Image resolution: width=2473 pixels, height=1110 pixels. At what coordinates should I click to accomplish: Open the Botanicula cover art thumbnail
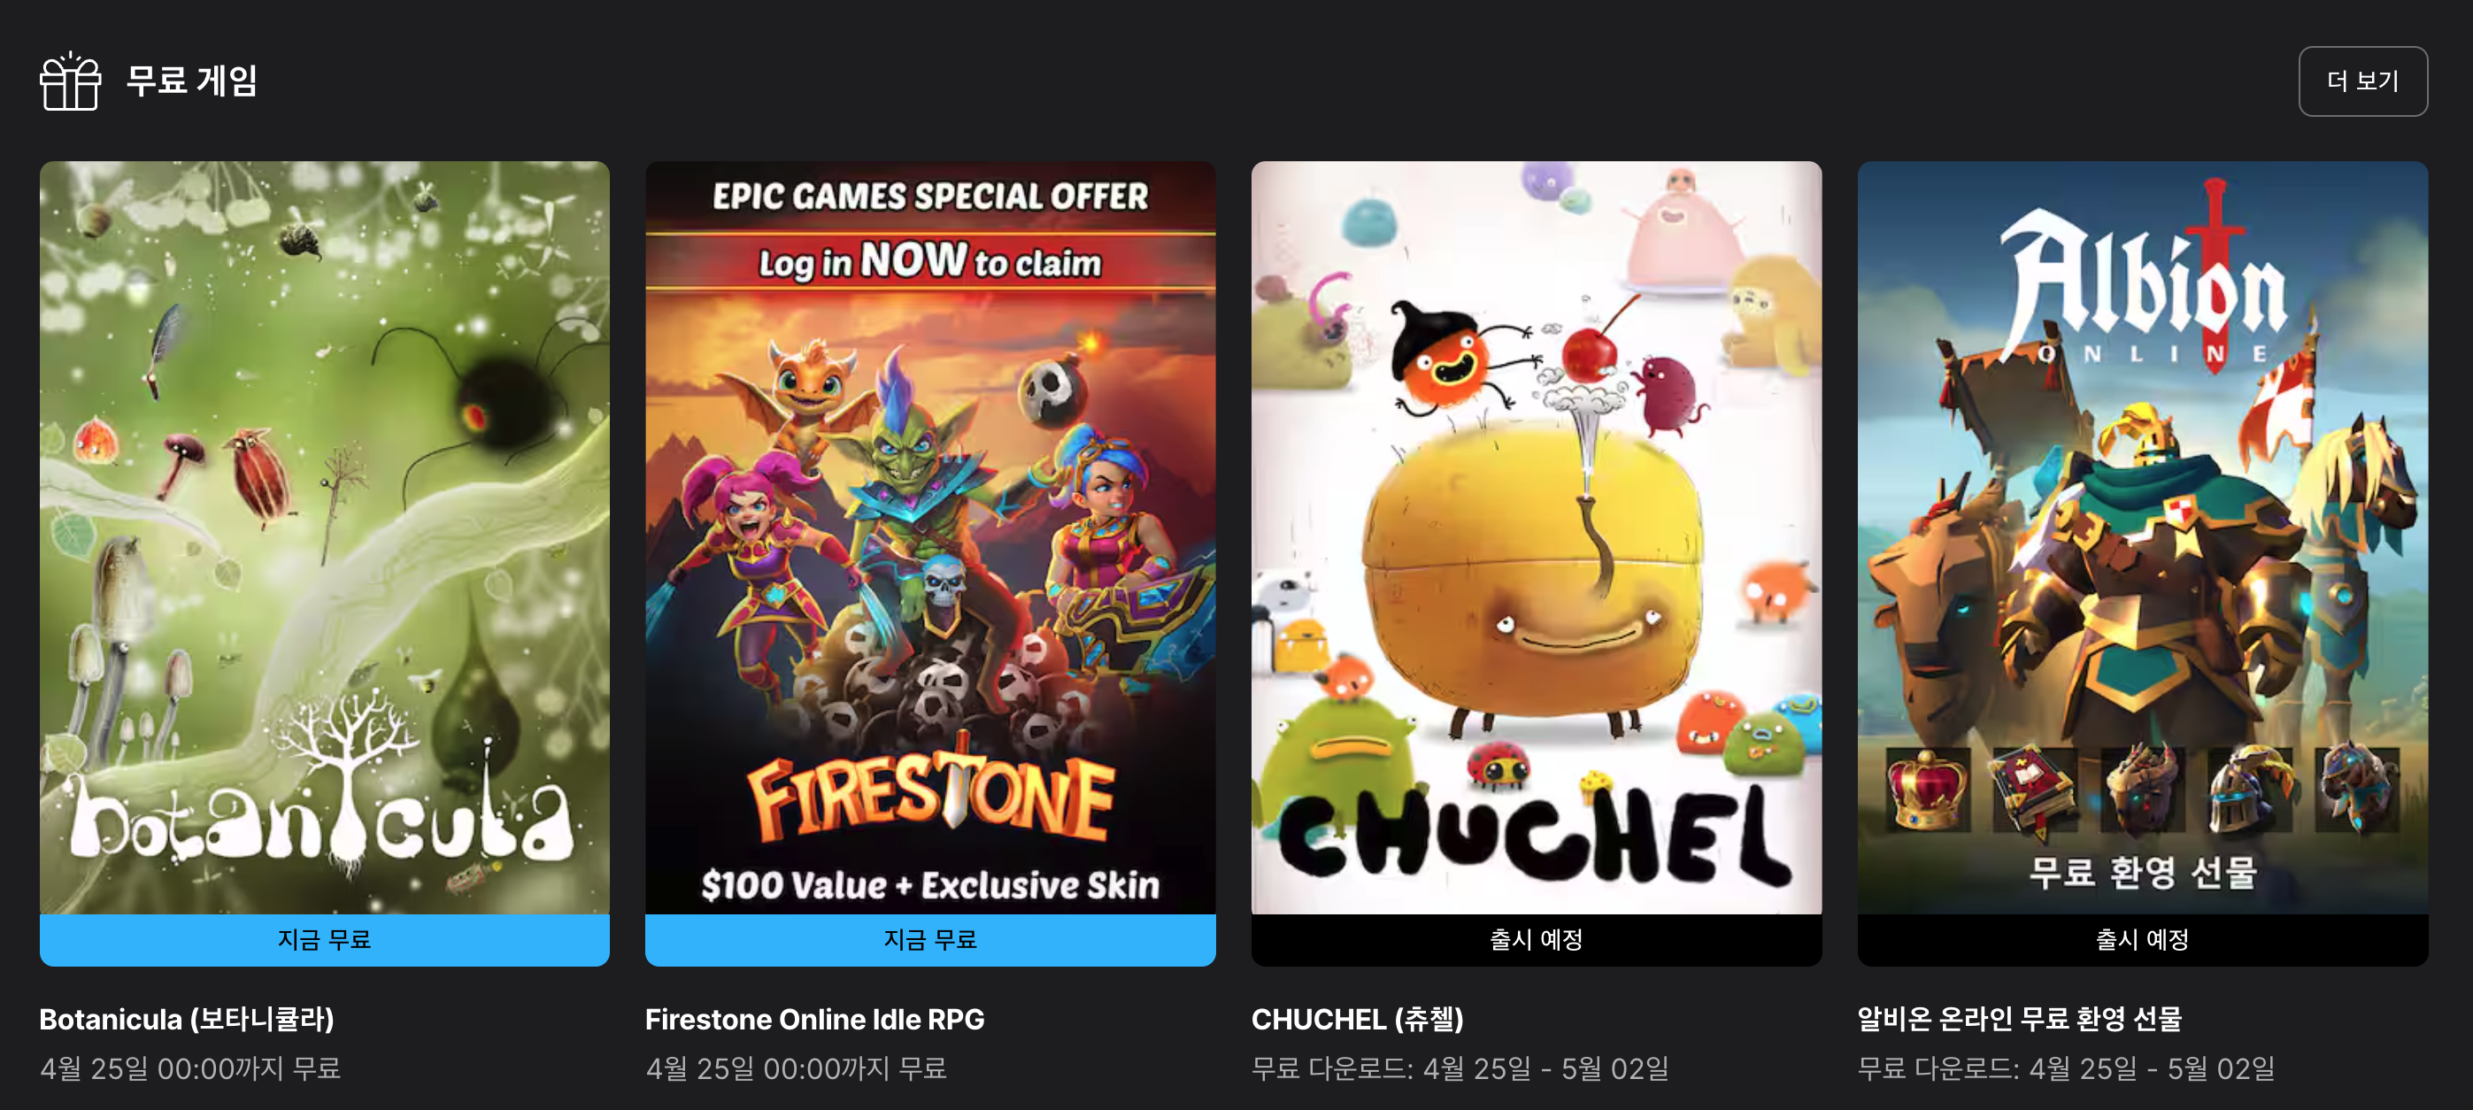325,537
